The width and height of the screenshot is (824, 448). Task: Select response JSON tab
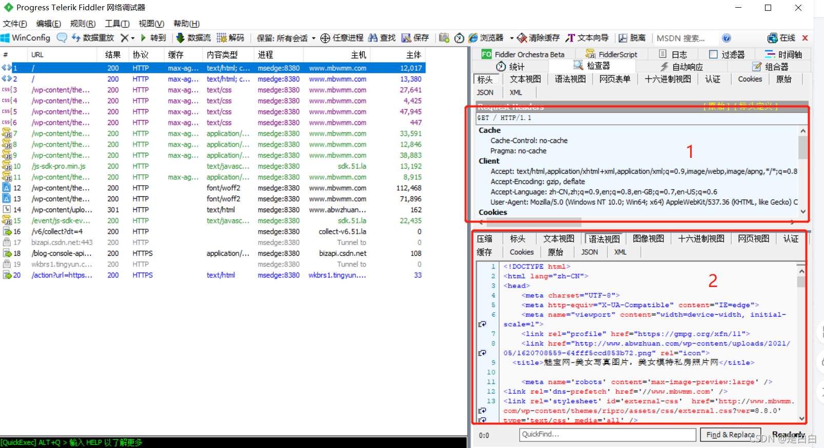[590, 252]
